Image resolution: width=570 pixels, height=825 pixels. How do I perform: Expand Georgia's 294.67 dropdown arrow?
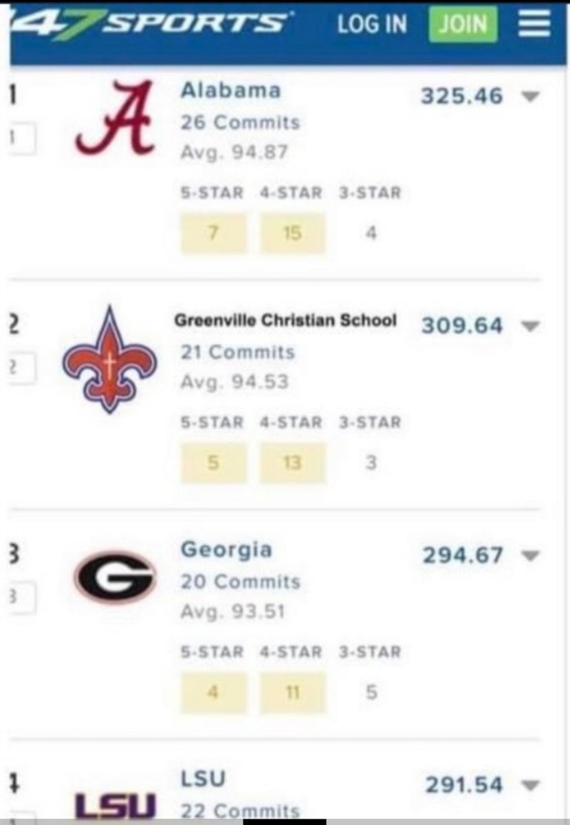pyautogui.click(x=529, y=555)
